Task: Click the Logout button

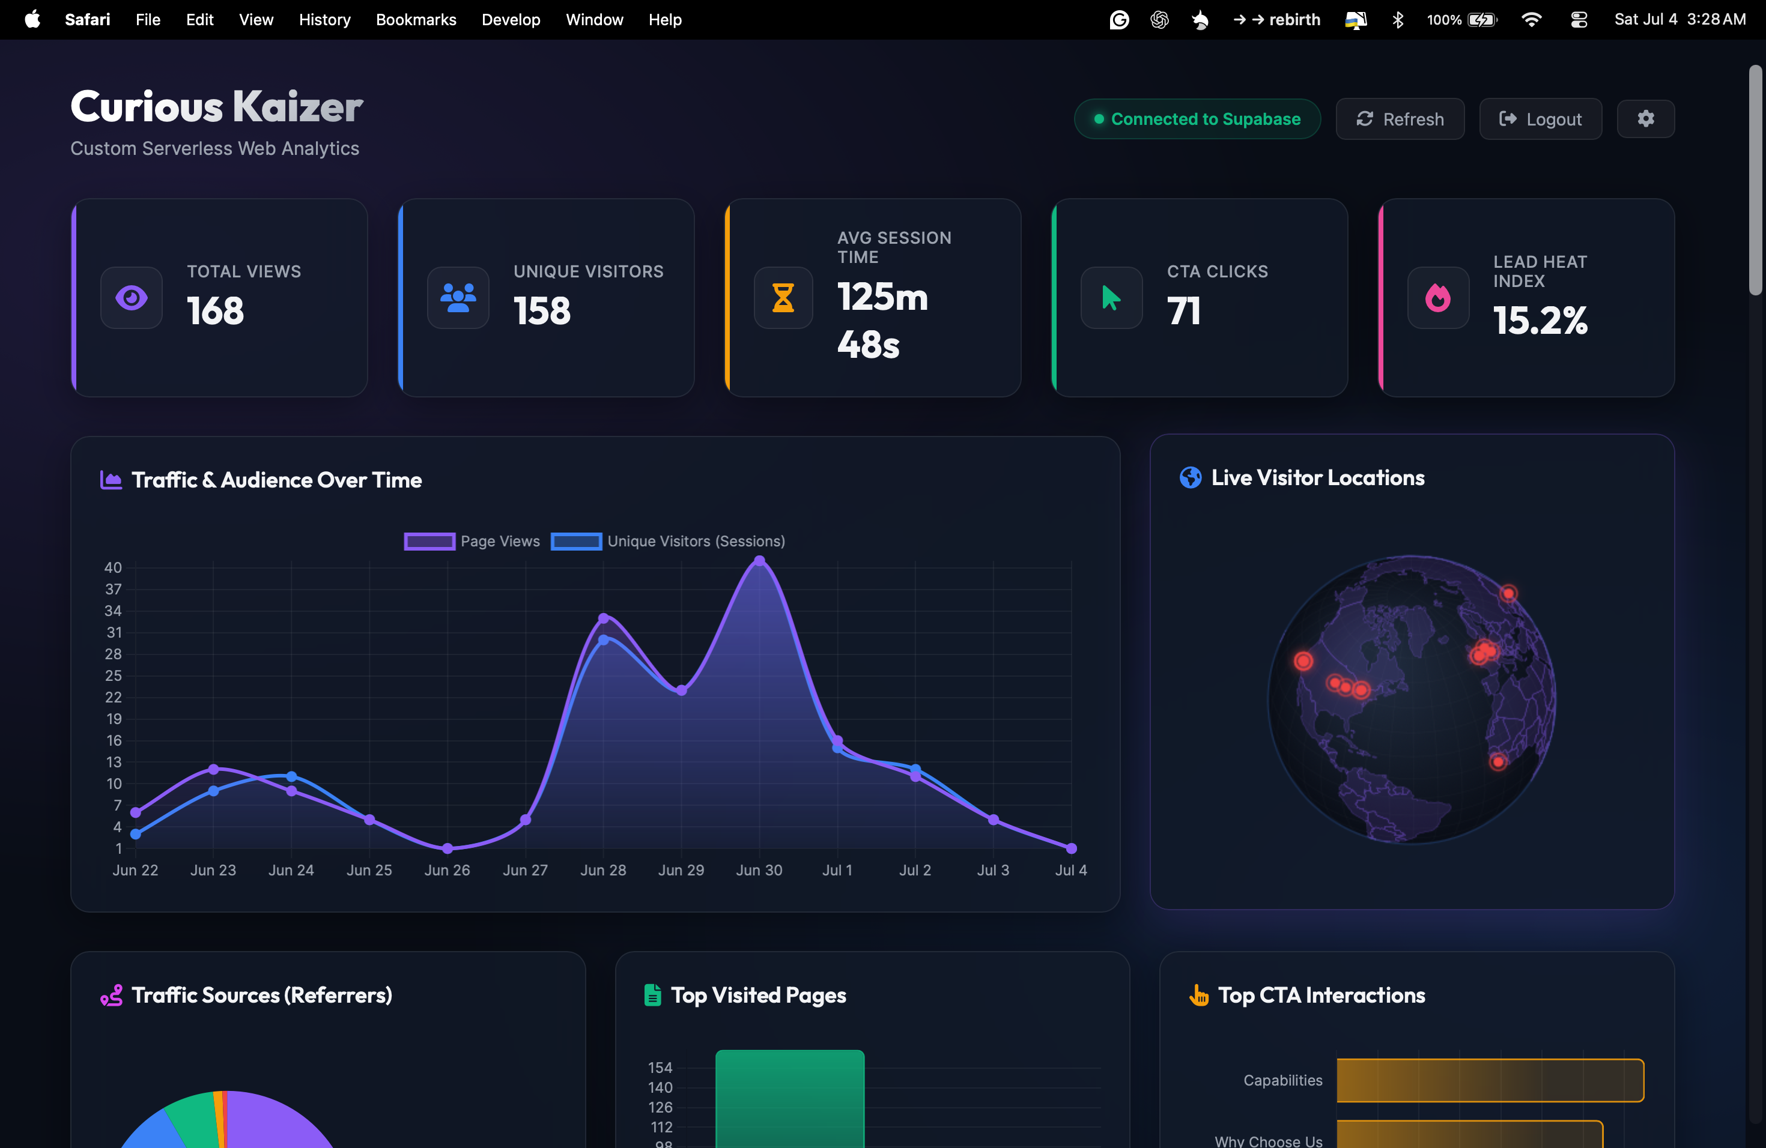Action: coord(1540,119)
